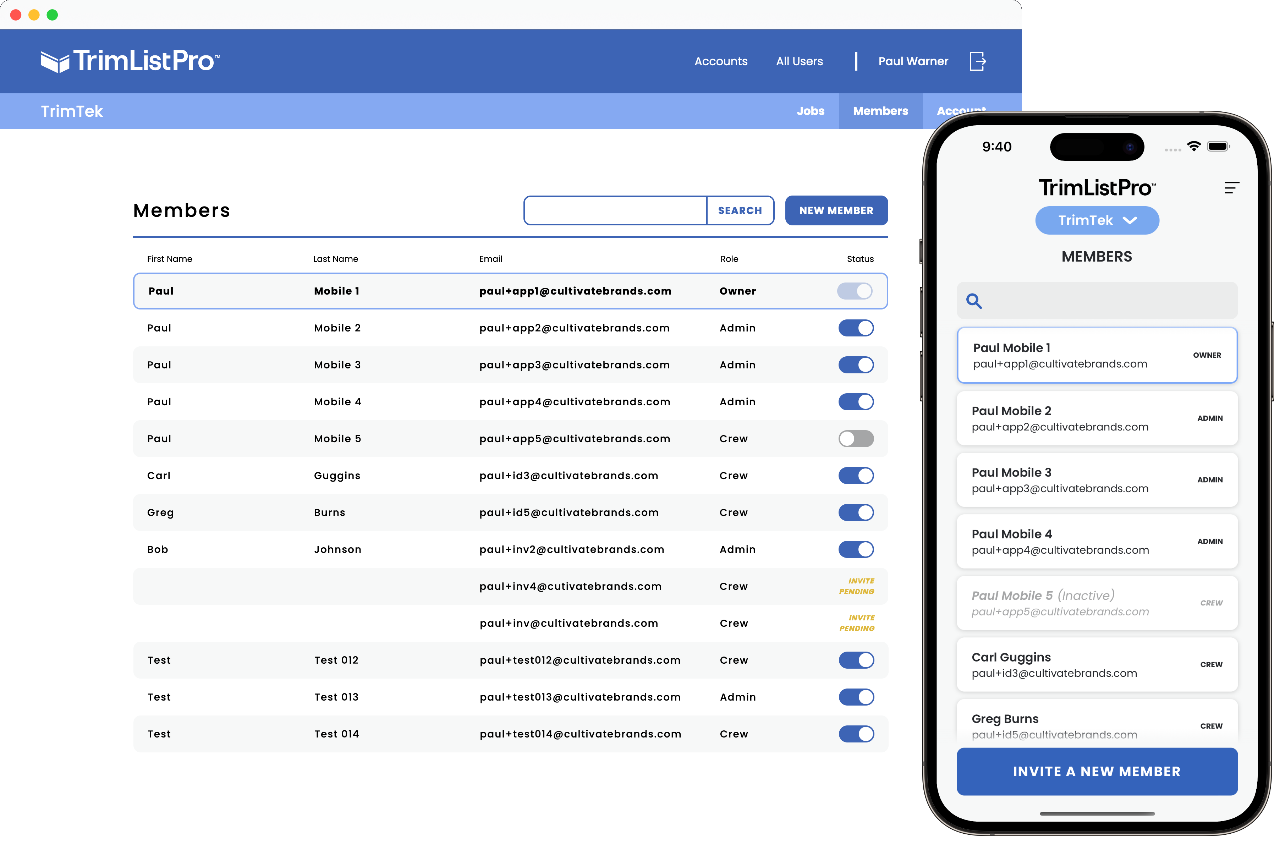The width and height of the screenshot is (1274, 861).
Task: Switch to the Members tab
Action: 880,111
